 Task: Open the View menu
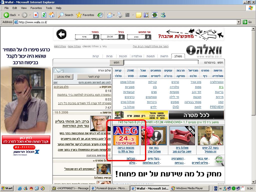24,8
